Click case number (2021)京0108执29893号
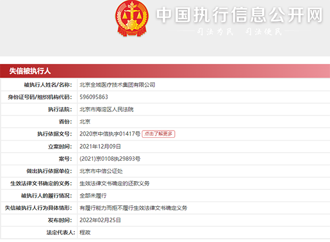 pyautogui.click(x=110, y=159)
